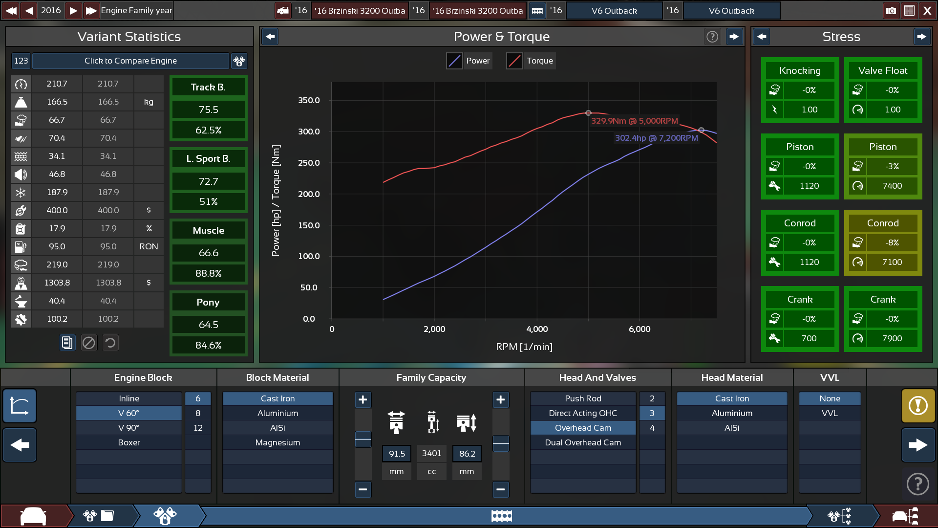Open the calculator icon in top bar
This screenshot has height=528, width=938.
pyautogui.click(x=909, y=10)
